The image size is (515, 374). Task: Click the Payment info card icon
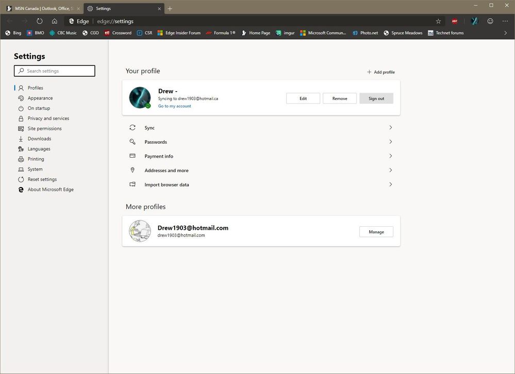(132, 156)
